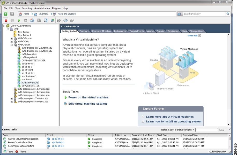Open the Administration menu
This screenshot has width=237, height=155.
click(42, 8)
